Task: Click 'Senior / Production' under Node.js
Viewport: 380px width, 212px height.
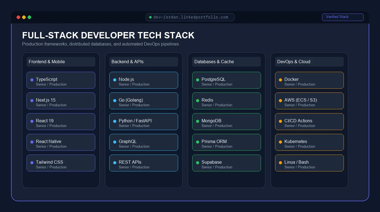Action: (x=134, y=84)
